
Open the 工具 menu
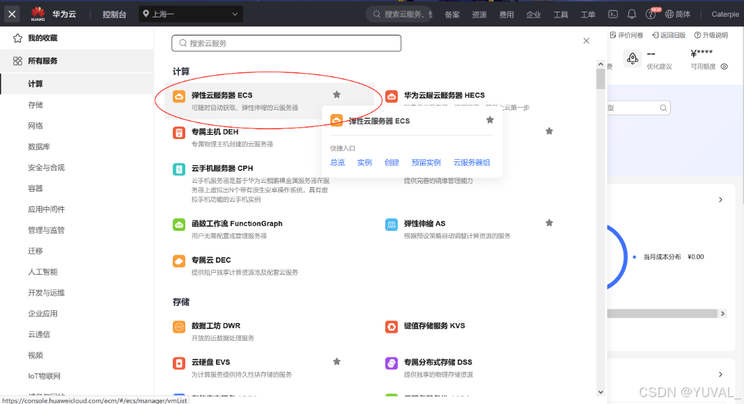(x=560, y=15)
